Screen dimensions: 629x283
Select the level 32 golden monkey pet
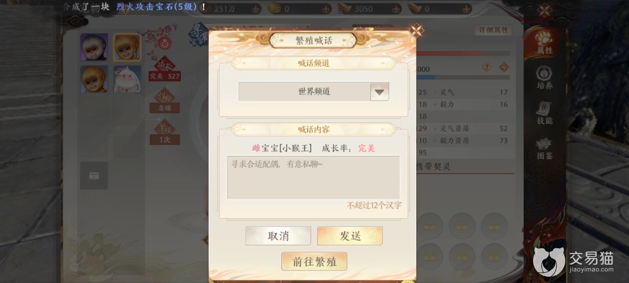(x=127, y=47)
